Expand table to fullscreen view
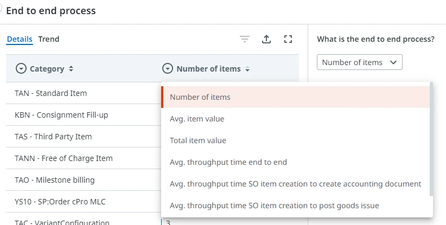The image size is (446, 225). [x=288, y=39]
